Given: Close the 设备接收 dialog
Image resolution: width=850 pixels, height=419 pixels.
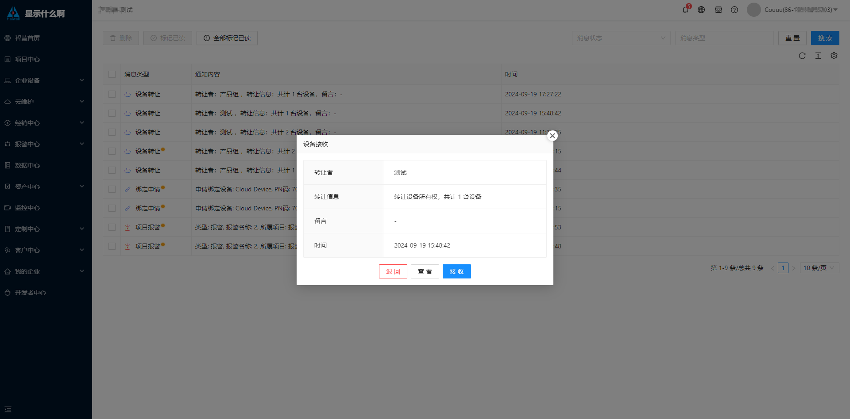Looking at the screenshot, I should click(552, 136).
